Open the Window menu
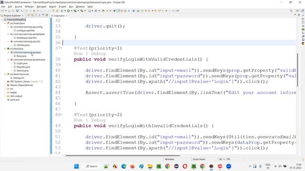Viewport: 305px width, 171px height. [80, 7]
